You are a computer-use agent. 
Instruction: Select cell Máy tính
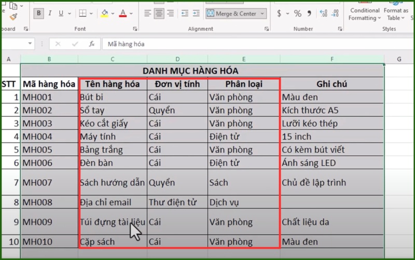(113, 136)
